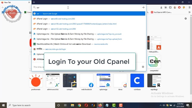Viewport: 192px width, 108px height.
Task: Open red Camtasia recorder icon on taskbar
Action: [121, 105]
